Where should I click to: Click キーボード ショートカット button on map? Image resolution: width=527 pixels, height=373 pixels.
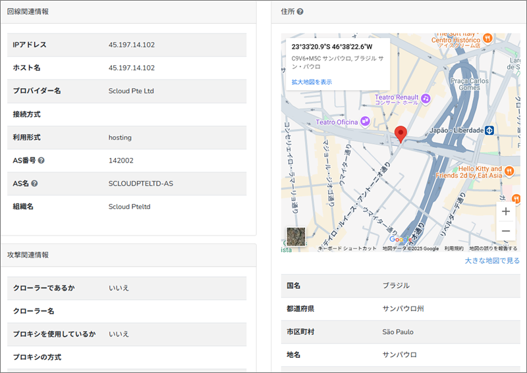[x=347, y=249]
